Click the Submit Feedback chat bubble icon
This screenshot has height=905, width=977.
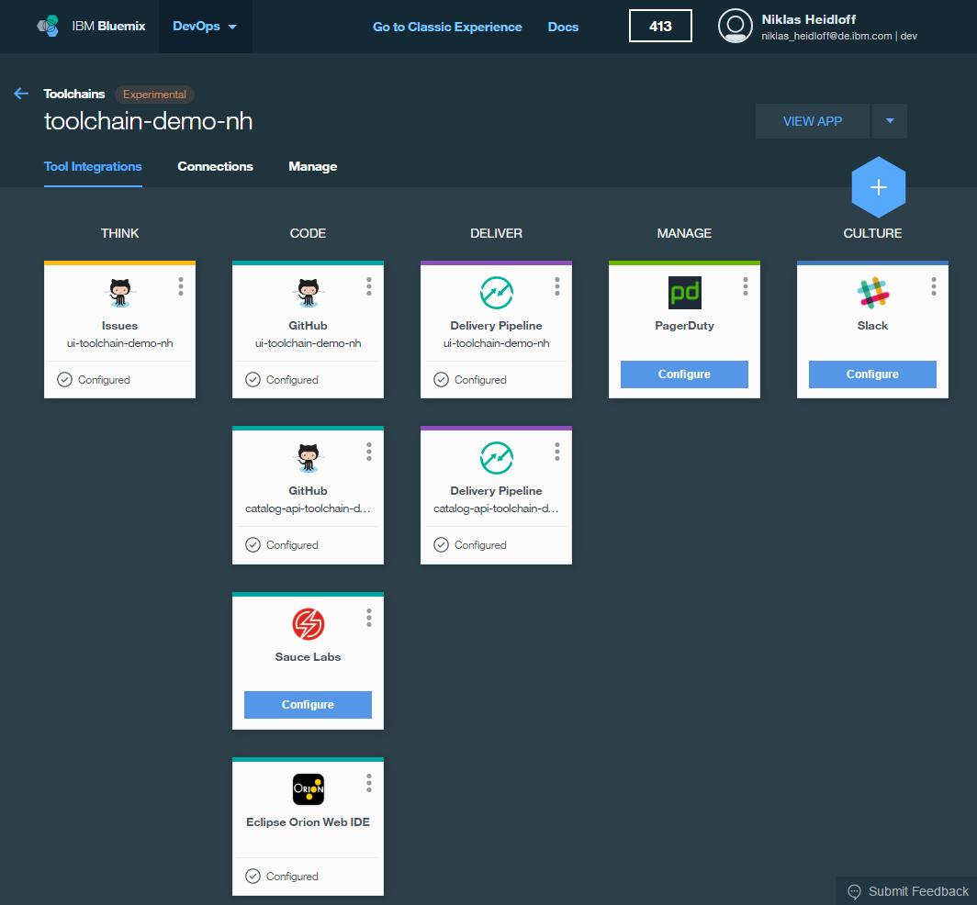[x=854, y=891]
